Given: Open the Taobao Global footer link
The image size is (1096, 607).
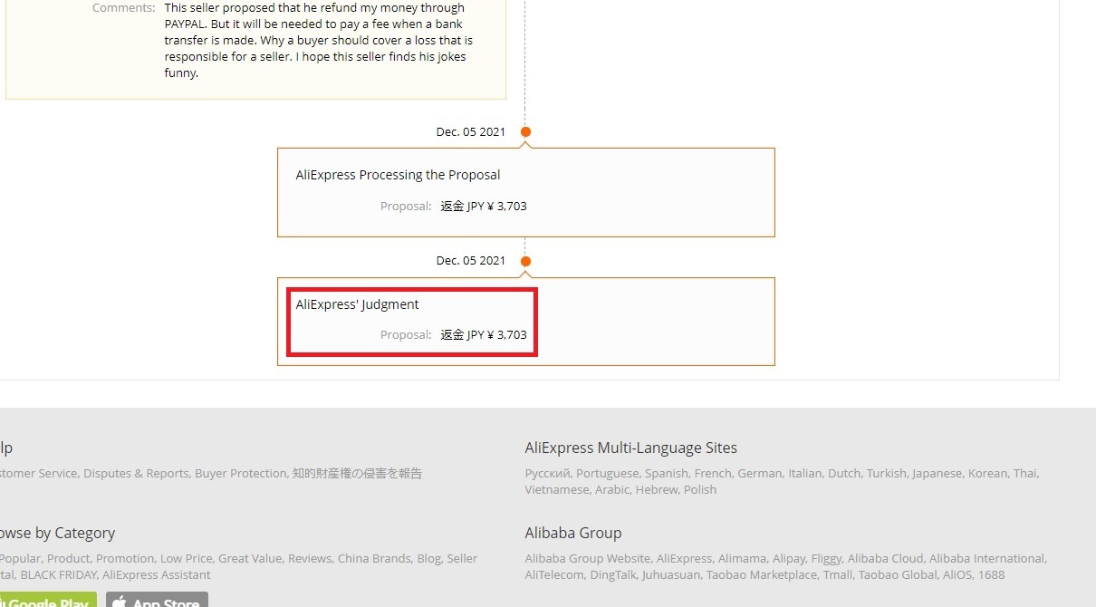Looking at the screenshot, I should tap(897, 574).
